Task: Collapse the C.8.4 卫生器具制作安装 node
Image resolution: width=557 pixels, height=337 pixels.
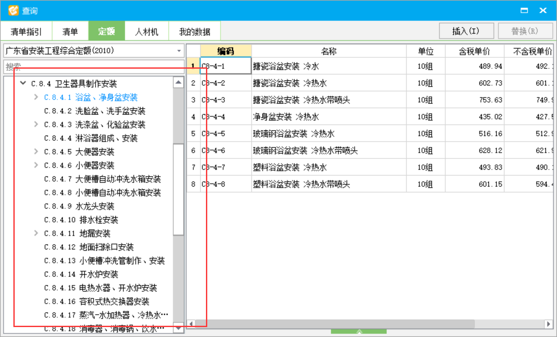Action: pyautogui.click(x=23, y=83)
